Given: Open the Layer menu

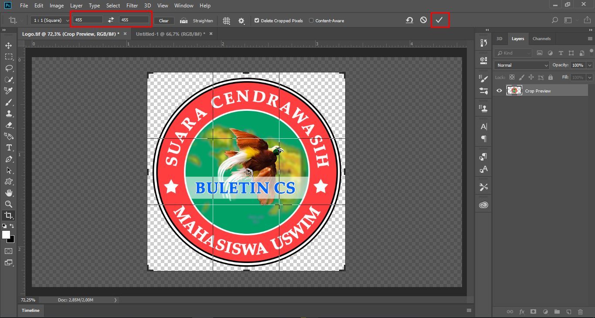Looking at the screenshot, I should (x=76, y=6).
